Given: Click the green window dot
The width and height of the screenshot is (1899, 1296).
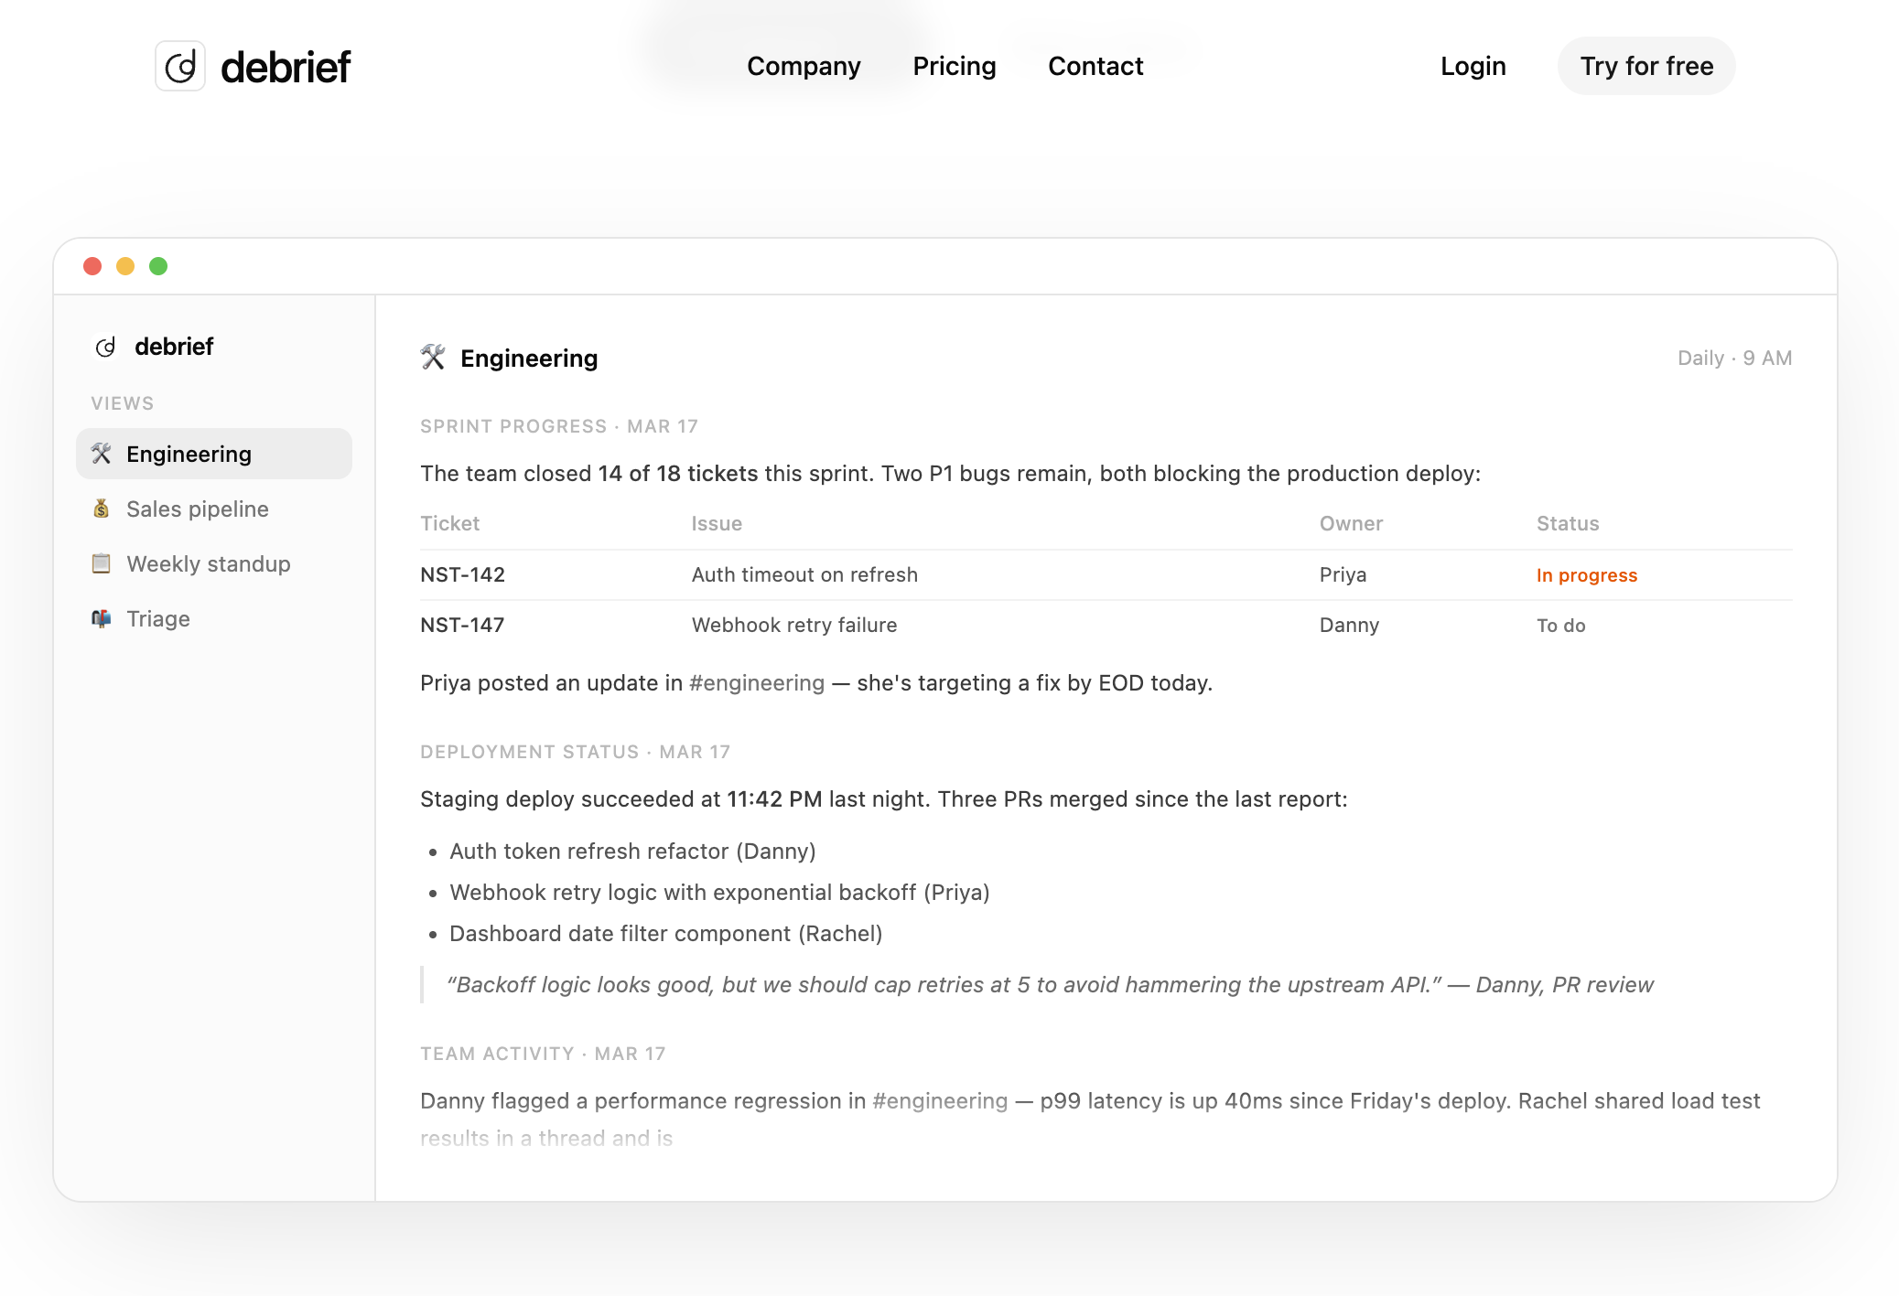Looking at the screenshot, I should [x=158, y=266].
